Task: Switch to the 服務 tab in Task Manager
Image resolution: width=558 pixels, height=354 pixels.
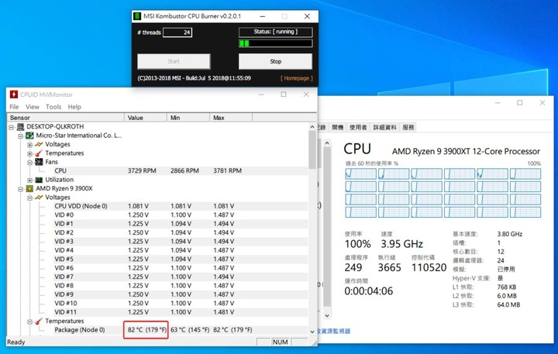Action: 408,127
